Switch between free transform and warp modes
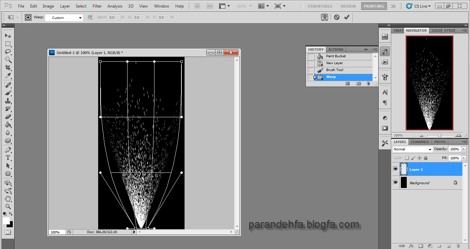470x249 pixels. [x=325, y=17]
